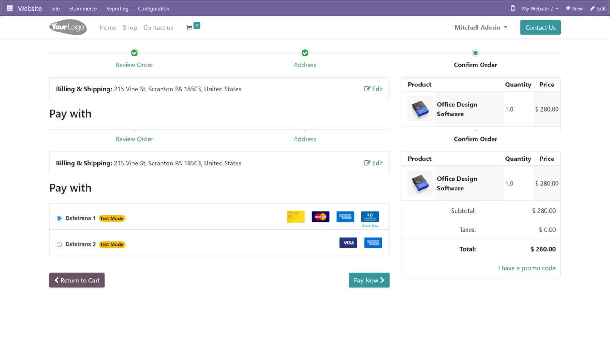The image size is (610, 353).
Task: Open the Configuration menu
Action: (x=154, y=8)
